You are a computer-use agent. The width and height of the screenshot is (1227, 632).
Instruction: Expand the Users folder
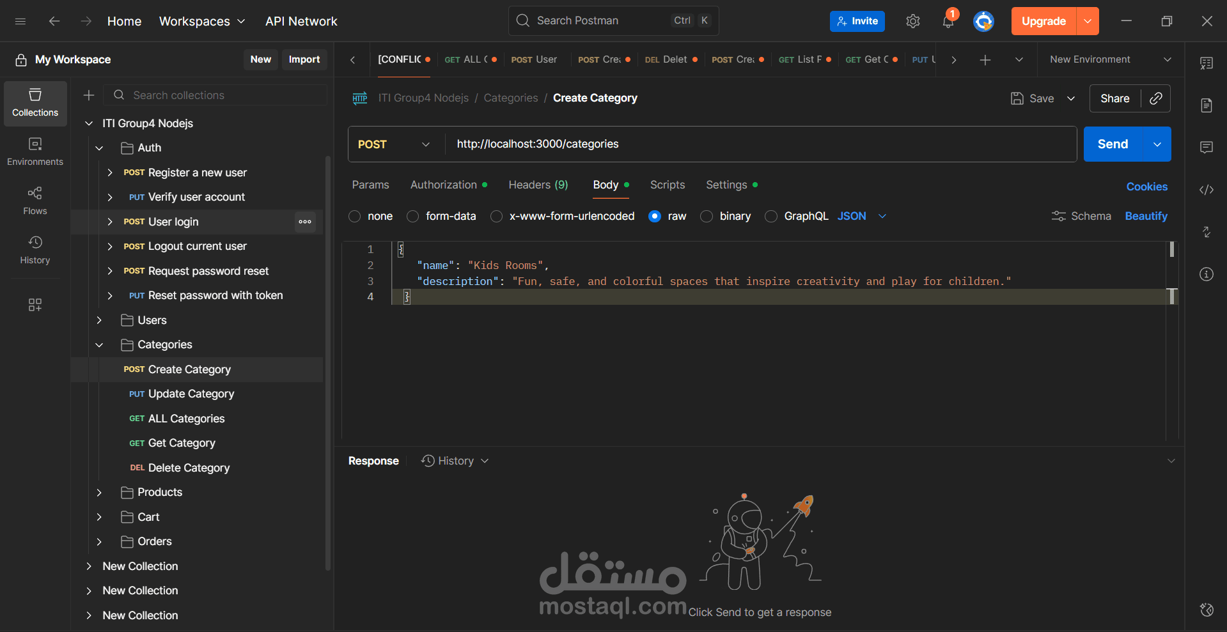[99, 320]
